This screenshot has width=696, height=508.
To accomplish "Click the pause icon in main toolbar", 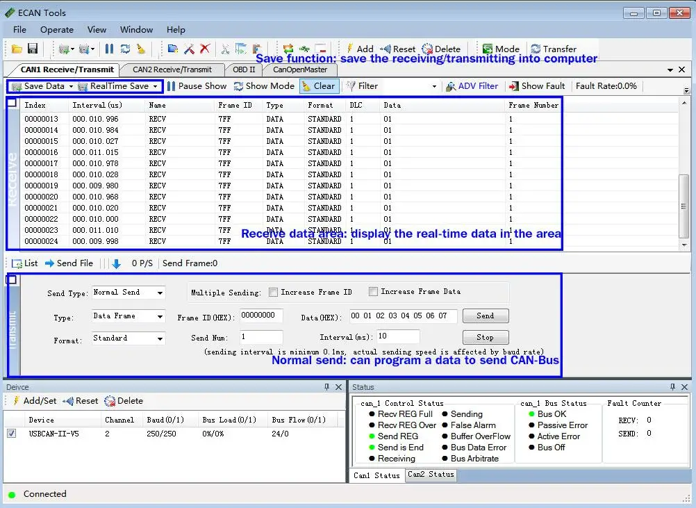I will pos(109,49).
